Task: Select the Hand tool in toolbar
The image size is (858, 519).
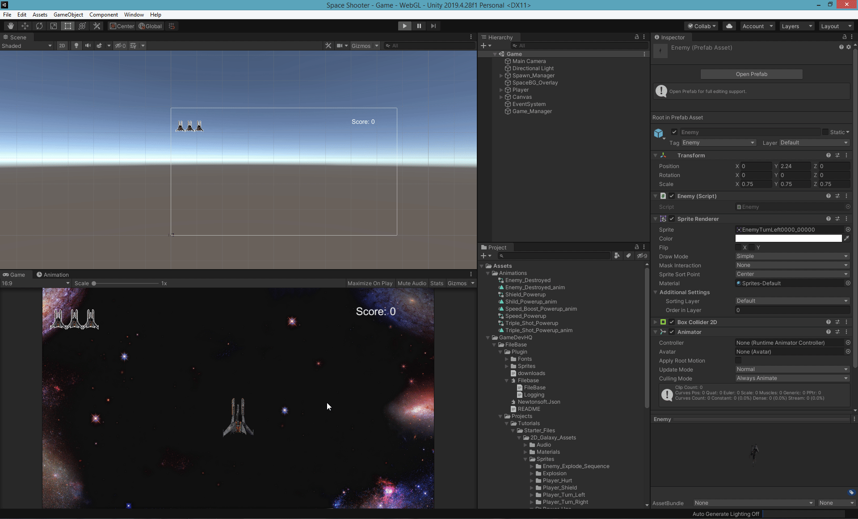Action: (x=10, y=26)
